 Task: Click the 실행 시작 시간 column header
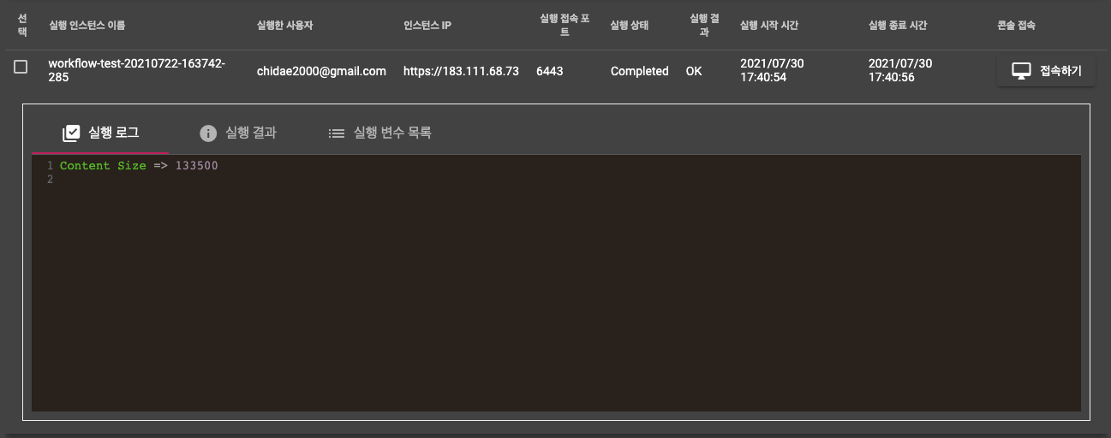point(769,25)
